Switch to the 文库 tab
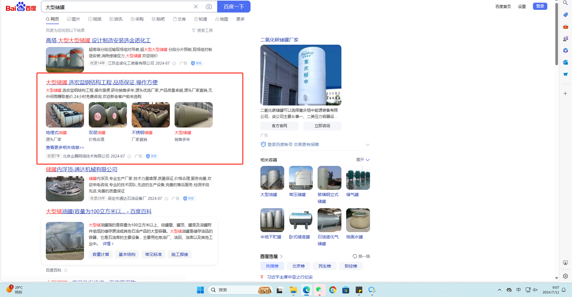572x297 pixels. pos(179,19)
